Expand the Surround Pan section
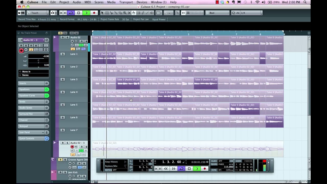 point(31,114)
